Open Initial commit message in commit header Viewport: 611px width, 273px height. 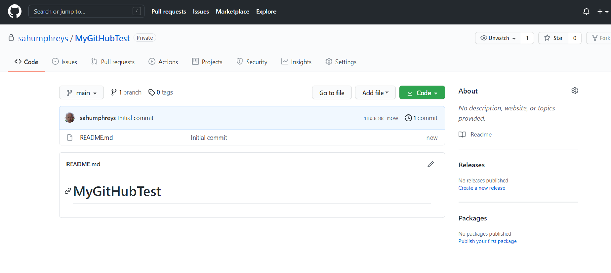point(135,118)
